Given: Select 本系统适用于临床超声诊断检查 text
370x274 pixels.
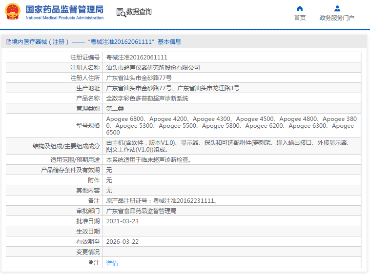Looking at the screenshot, I should (149, 160).
